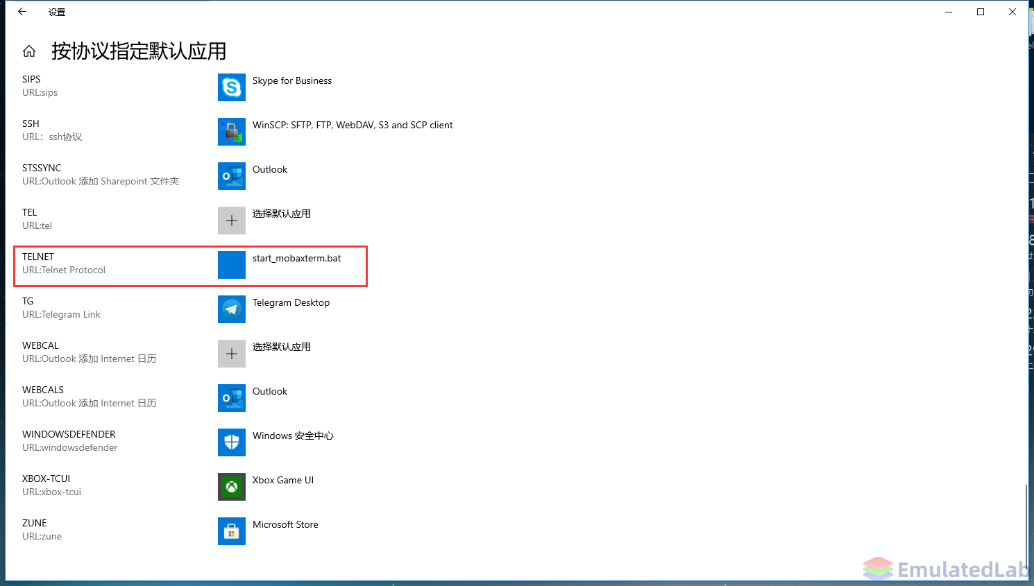The height and width of the screenshot is (586, 1034).
Task: Click the SSH protocol label
Action: (31, 123)
